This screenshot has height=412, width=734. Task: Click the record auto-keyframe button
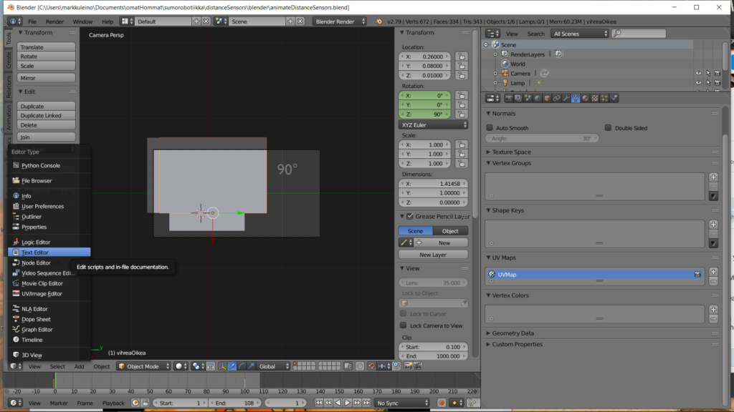pyautogui.click(x=442, y=403)
